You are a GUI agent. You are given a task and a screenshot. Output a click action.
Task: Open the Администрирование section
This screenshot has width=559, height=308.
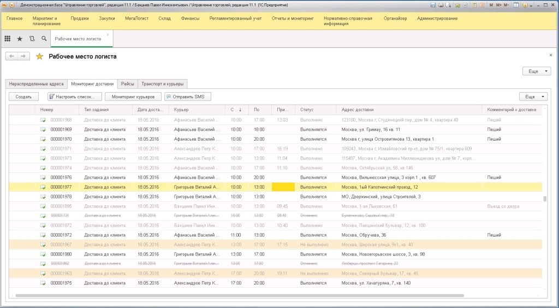(437, 19)
